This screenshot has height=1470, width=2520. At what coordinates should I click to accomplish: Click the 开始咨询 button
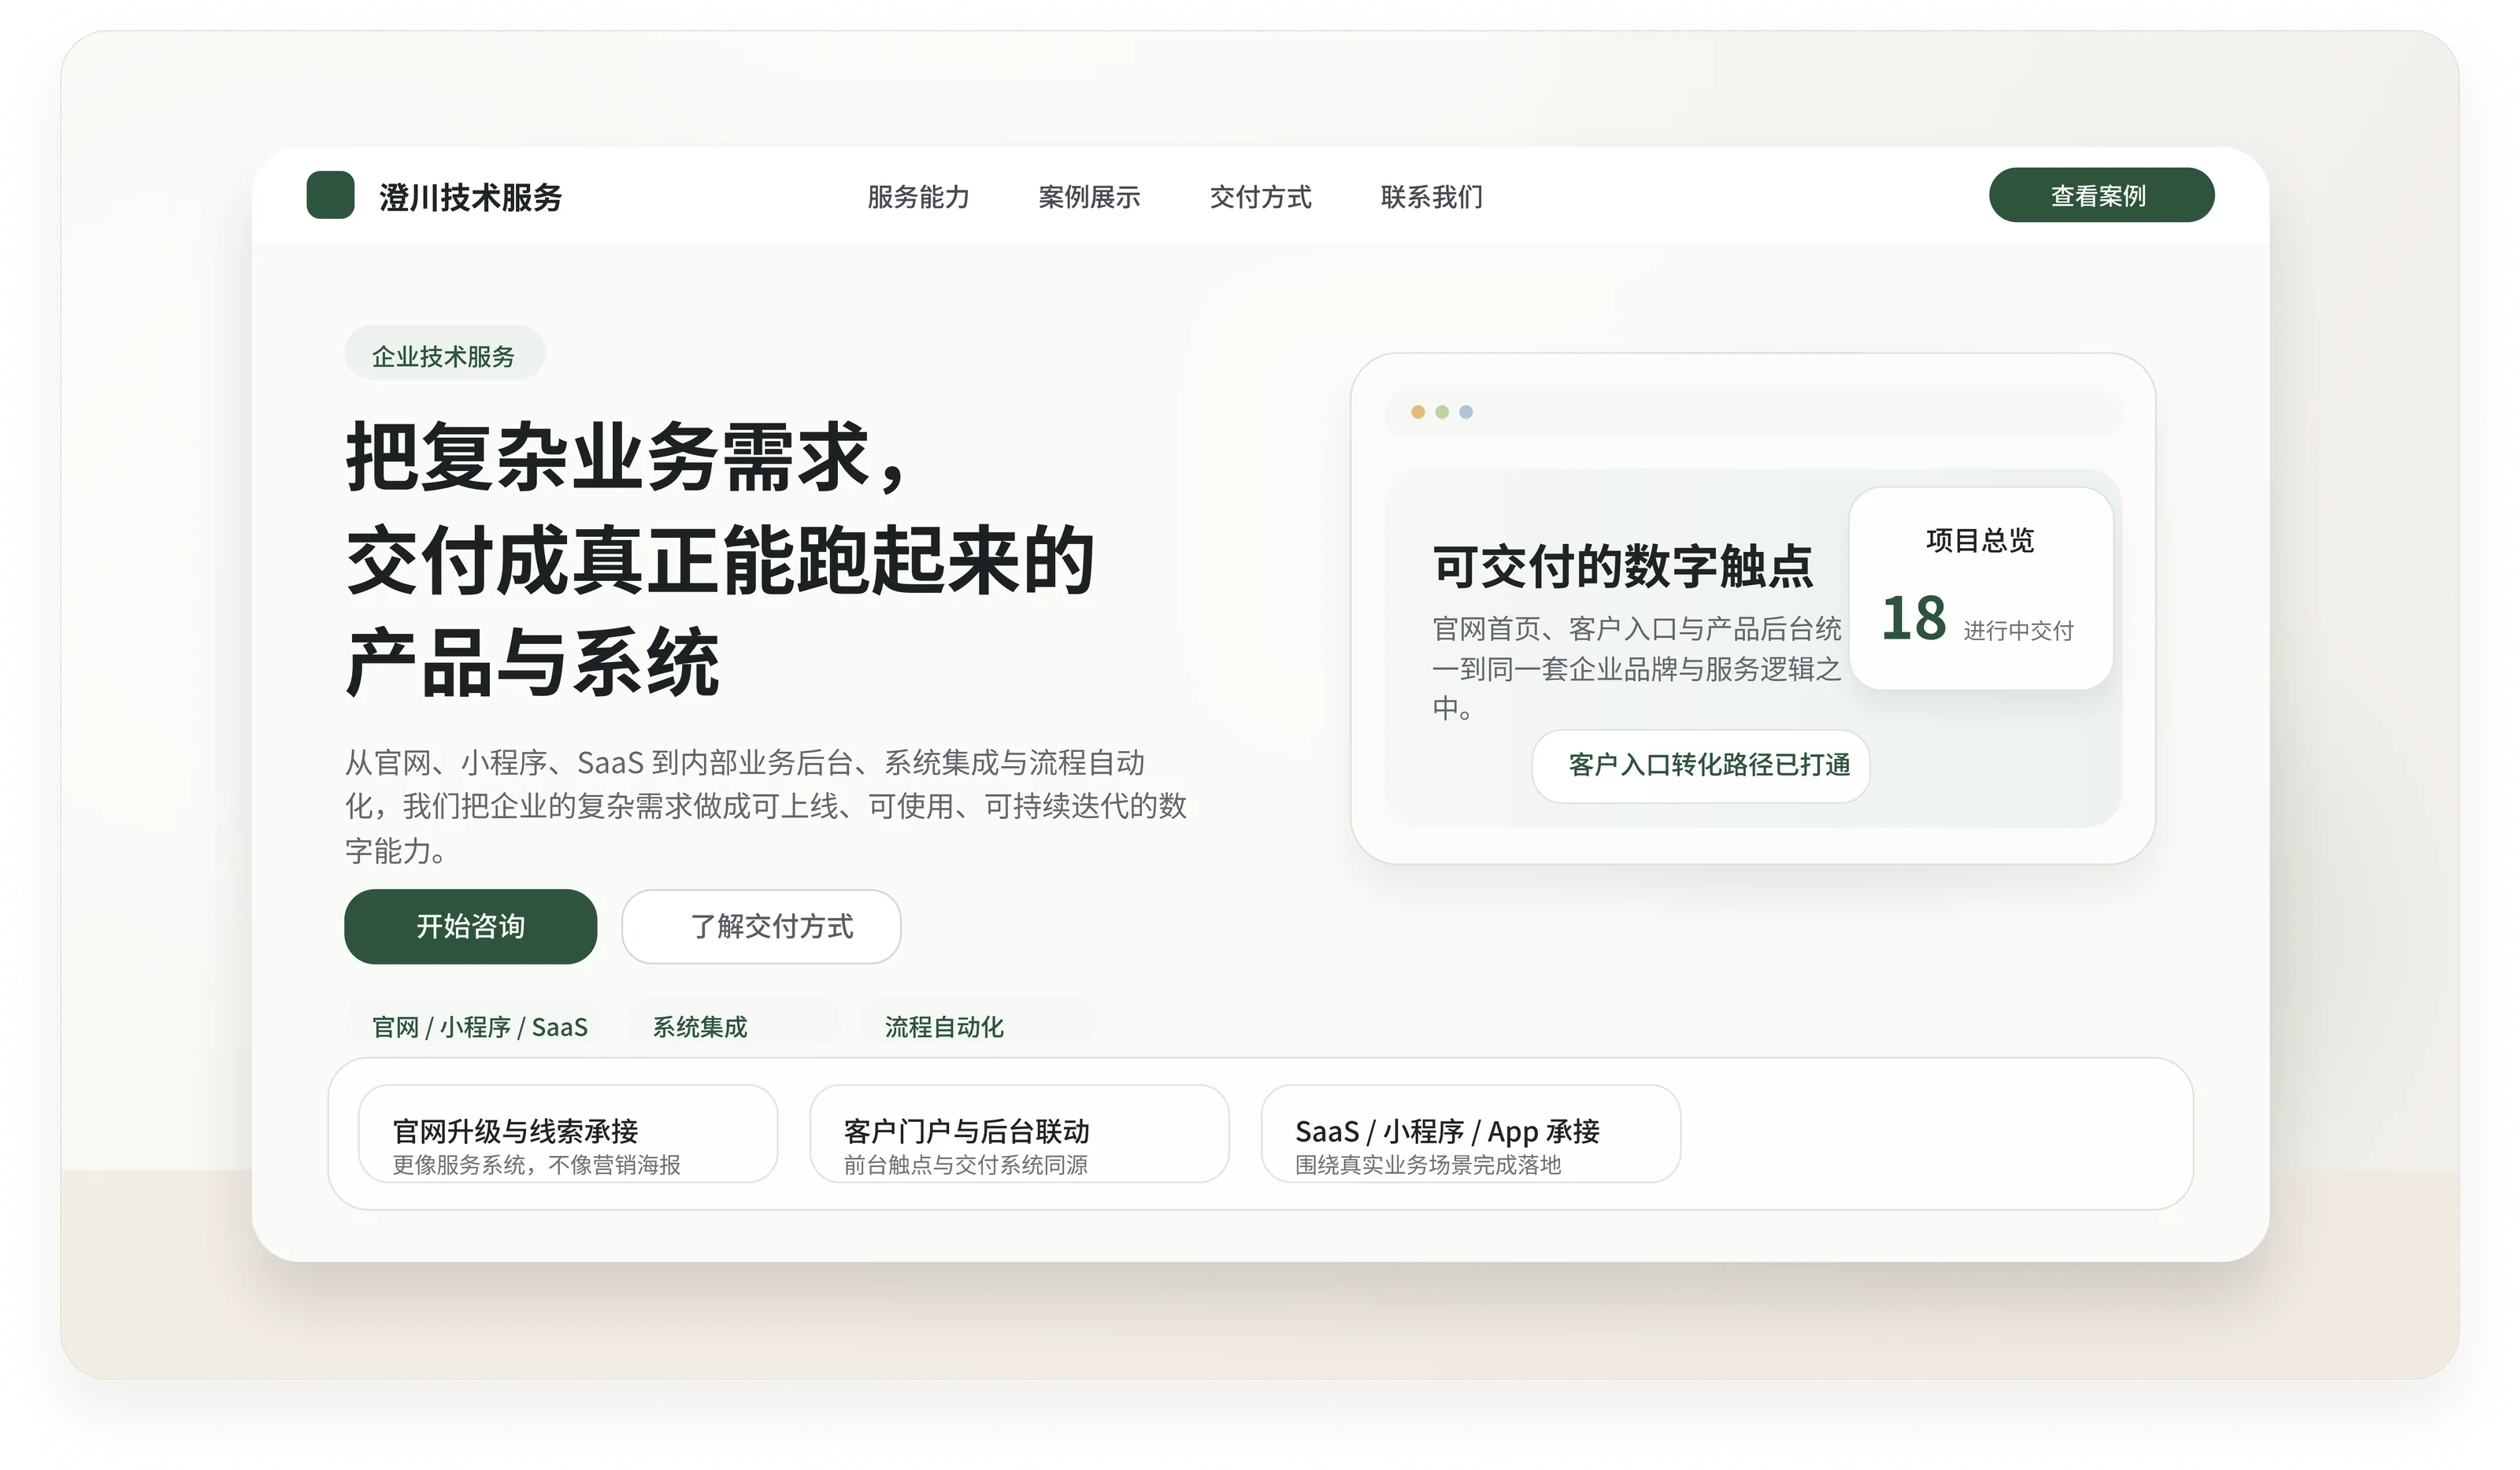[470, 926]
